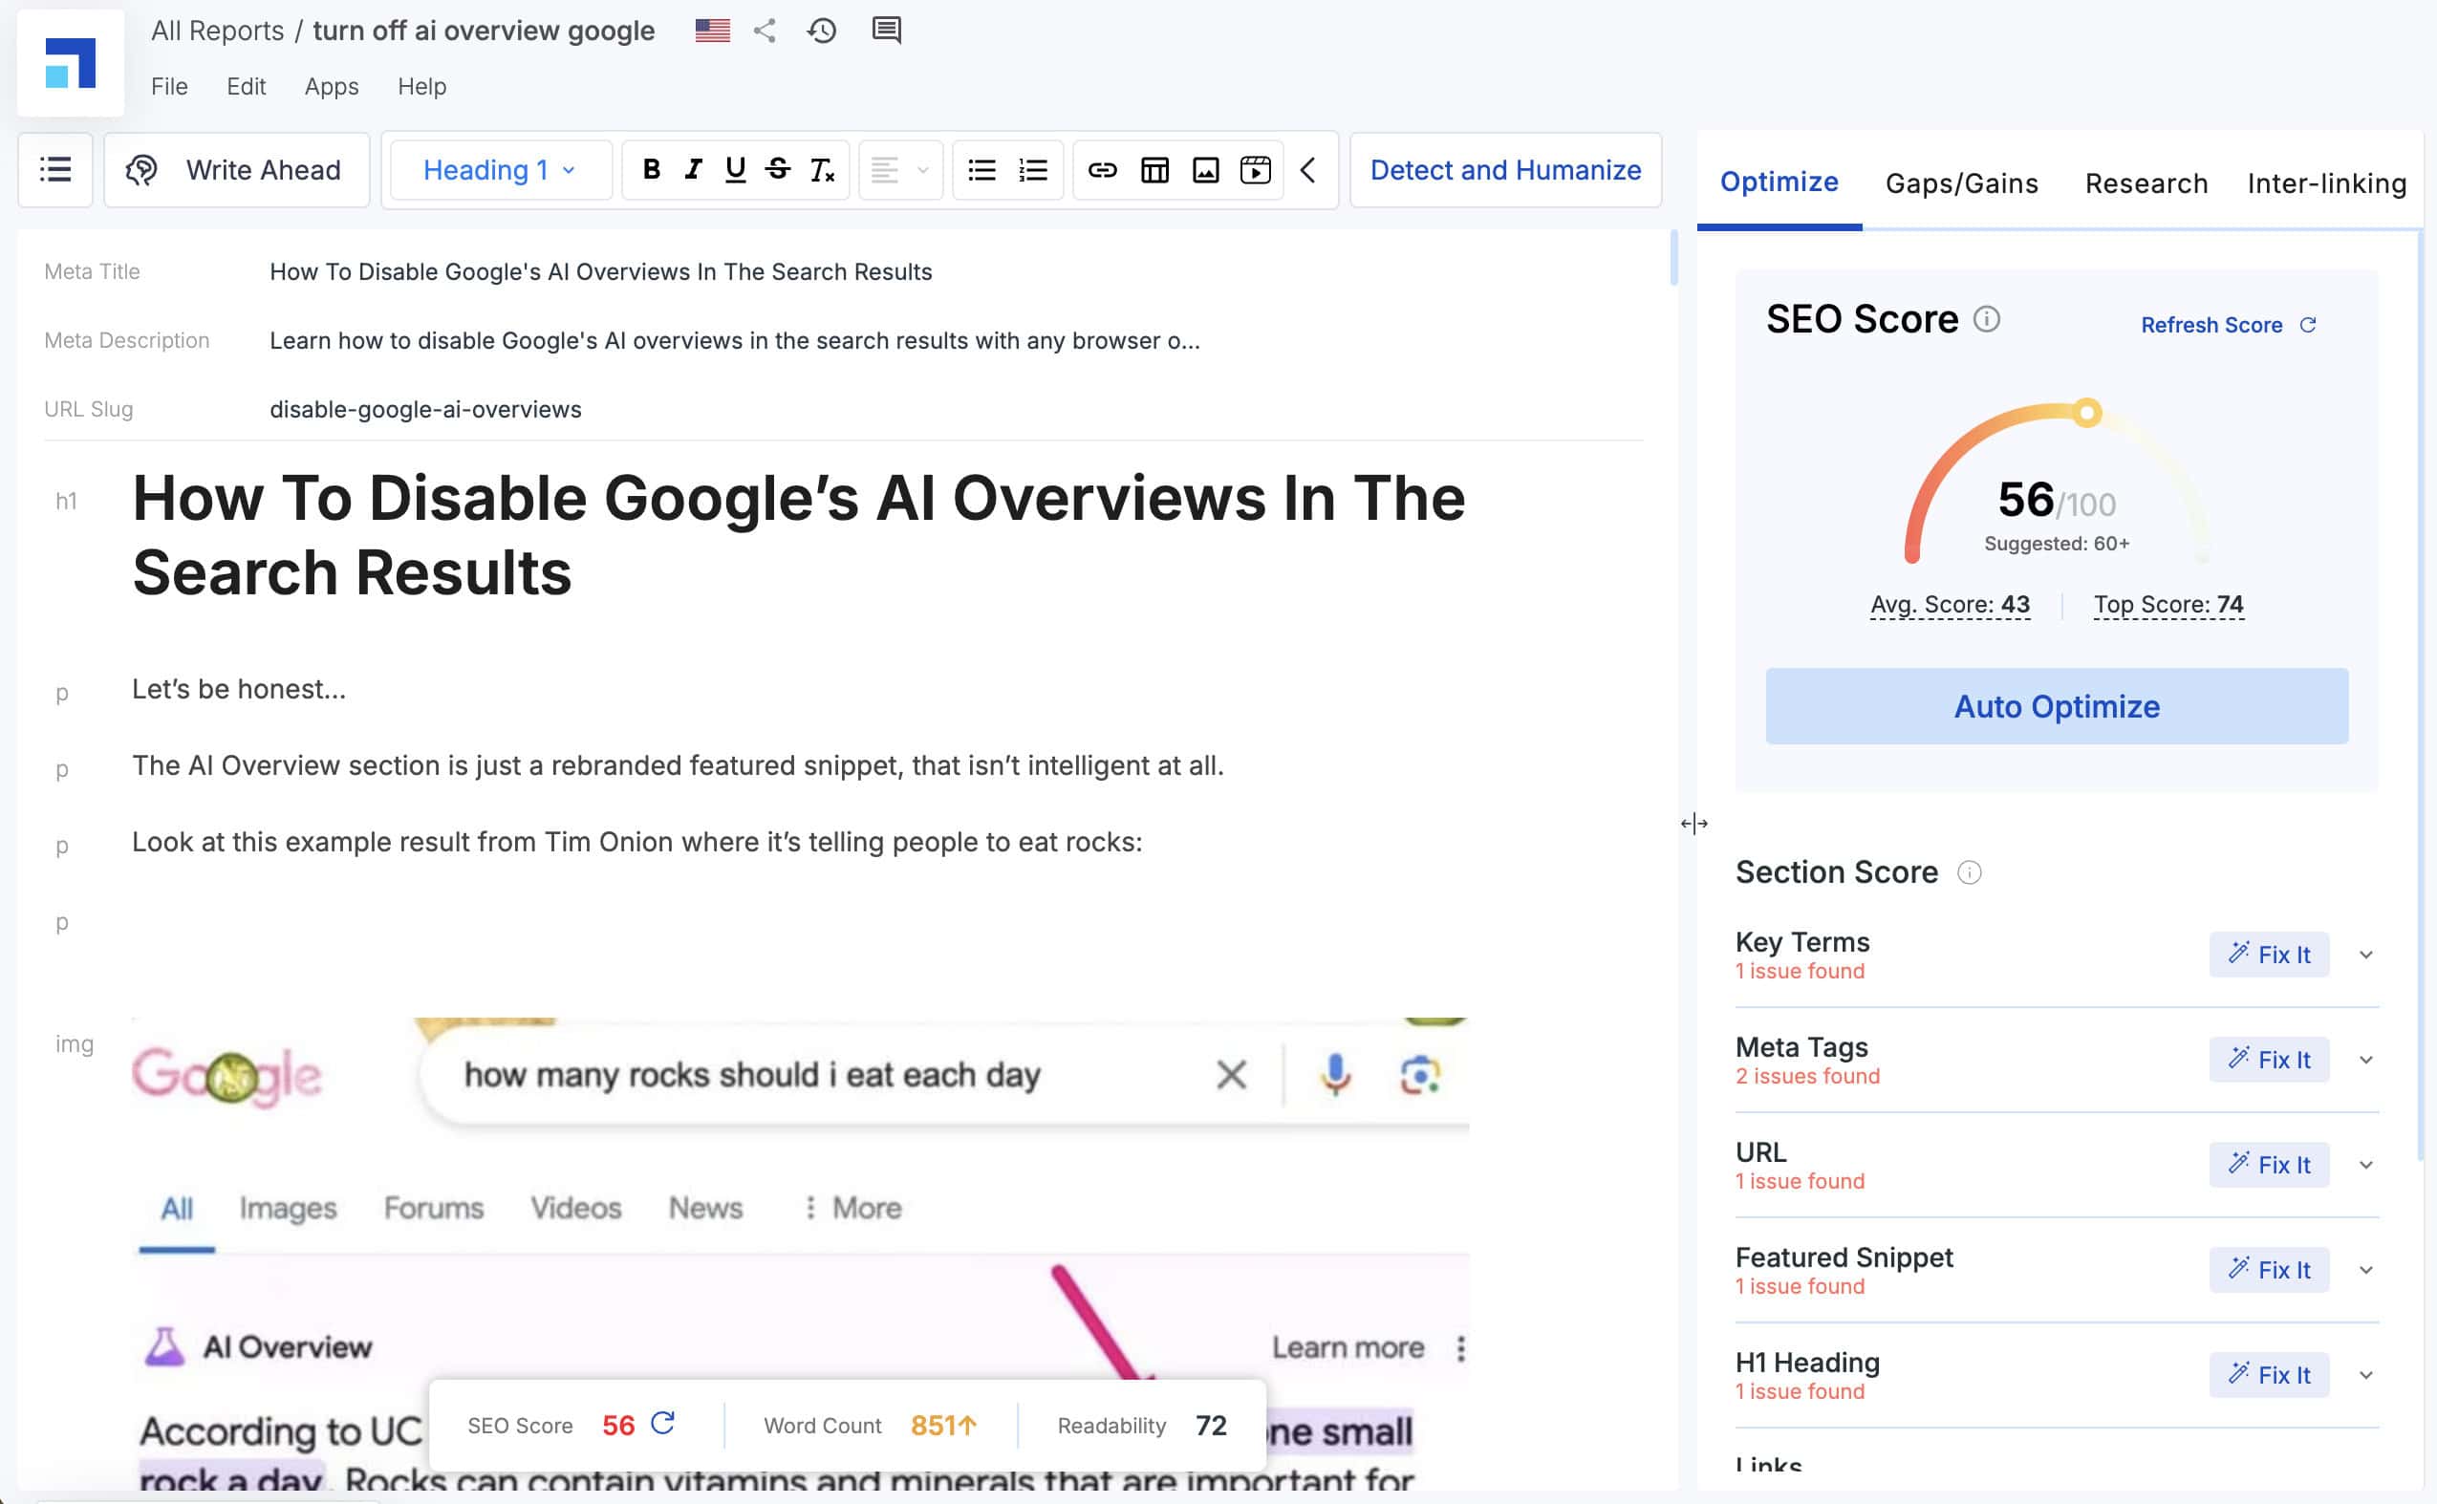Select the Optimize tab
Screen dimensions: 2437x1504
1779,183
